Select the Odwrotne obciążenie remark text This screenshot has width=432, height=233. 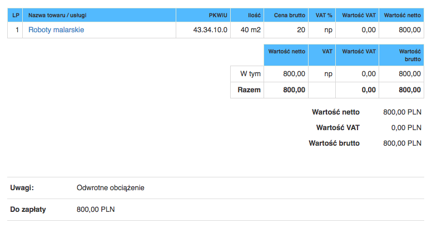111,188
